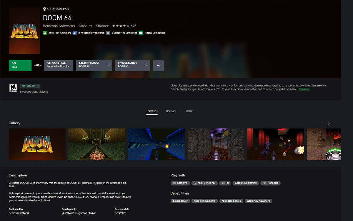This screenshot has height=221, width=353.
Task: Click the Xbox Play Anywhere capability chip
Action: coord(259,201)
